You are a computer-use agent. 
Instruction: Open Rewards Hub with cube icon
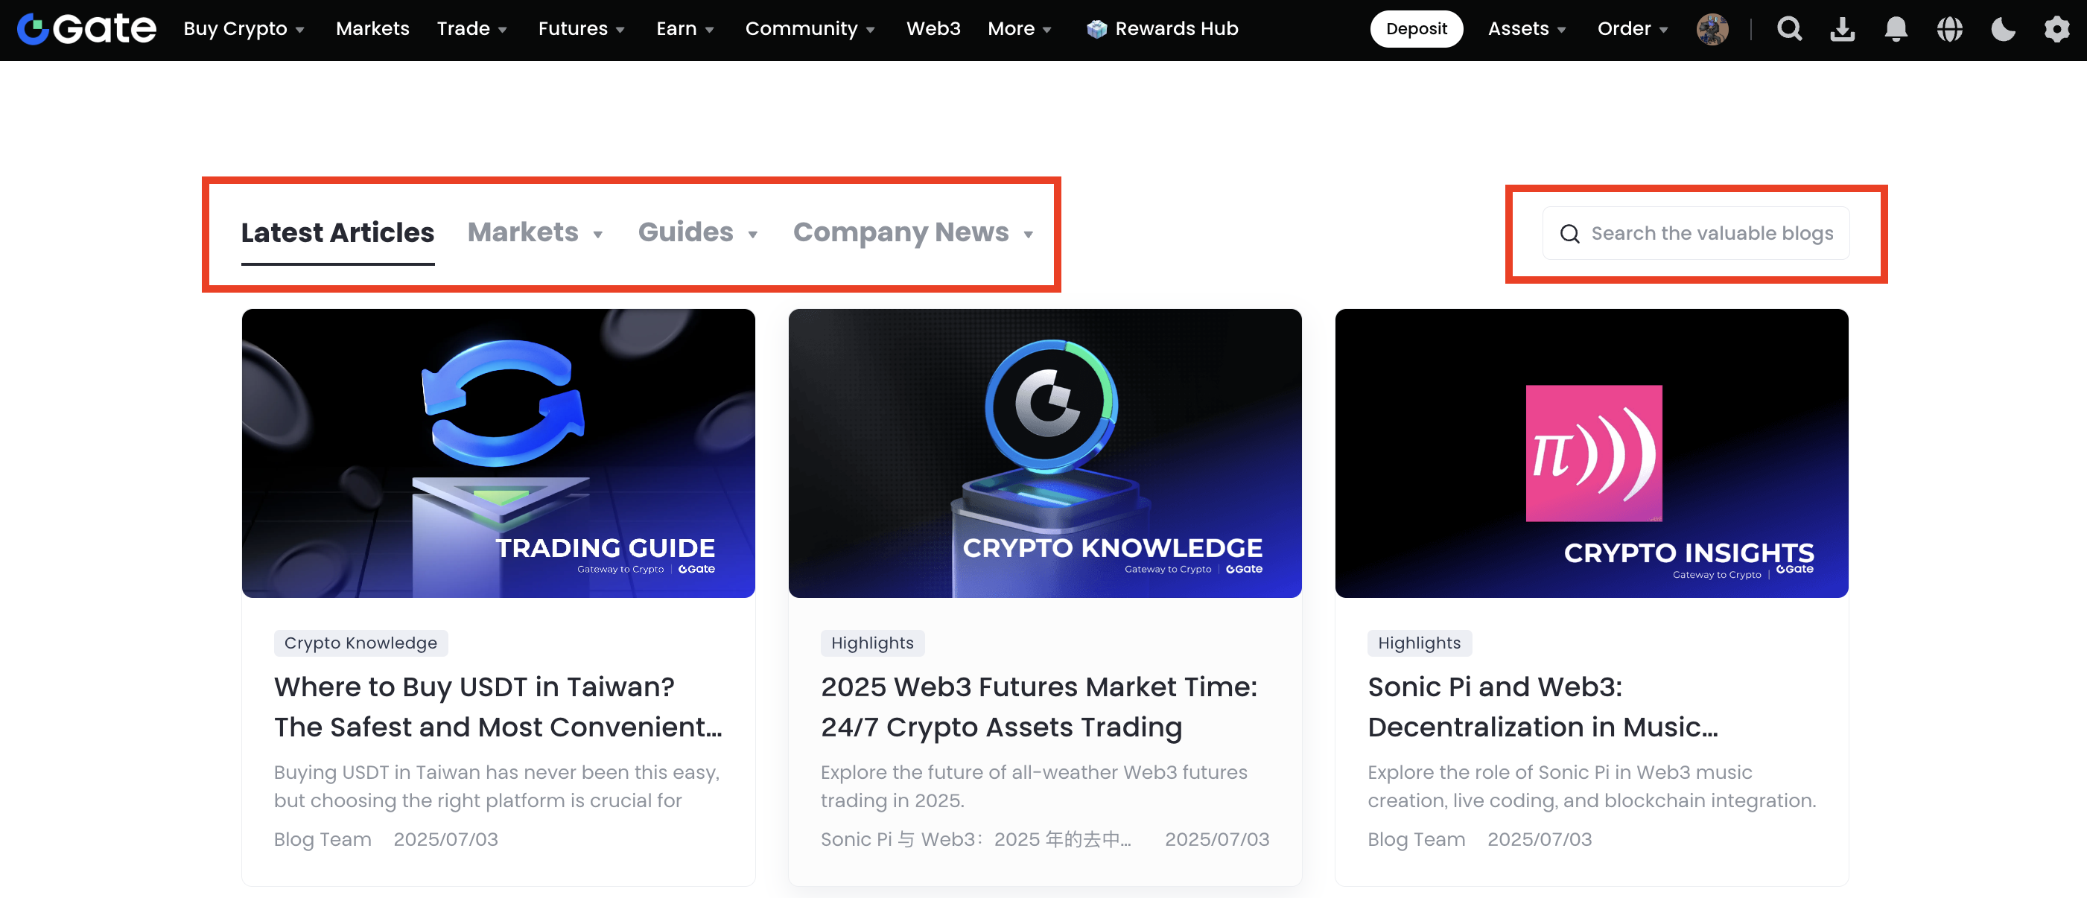pos(1162,29)
